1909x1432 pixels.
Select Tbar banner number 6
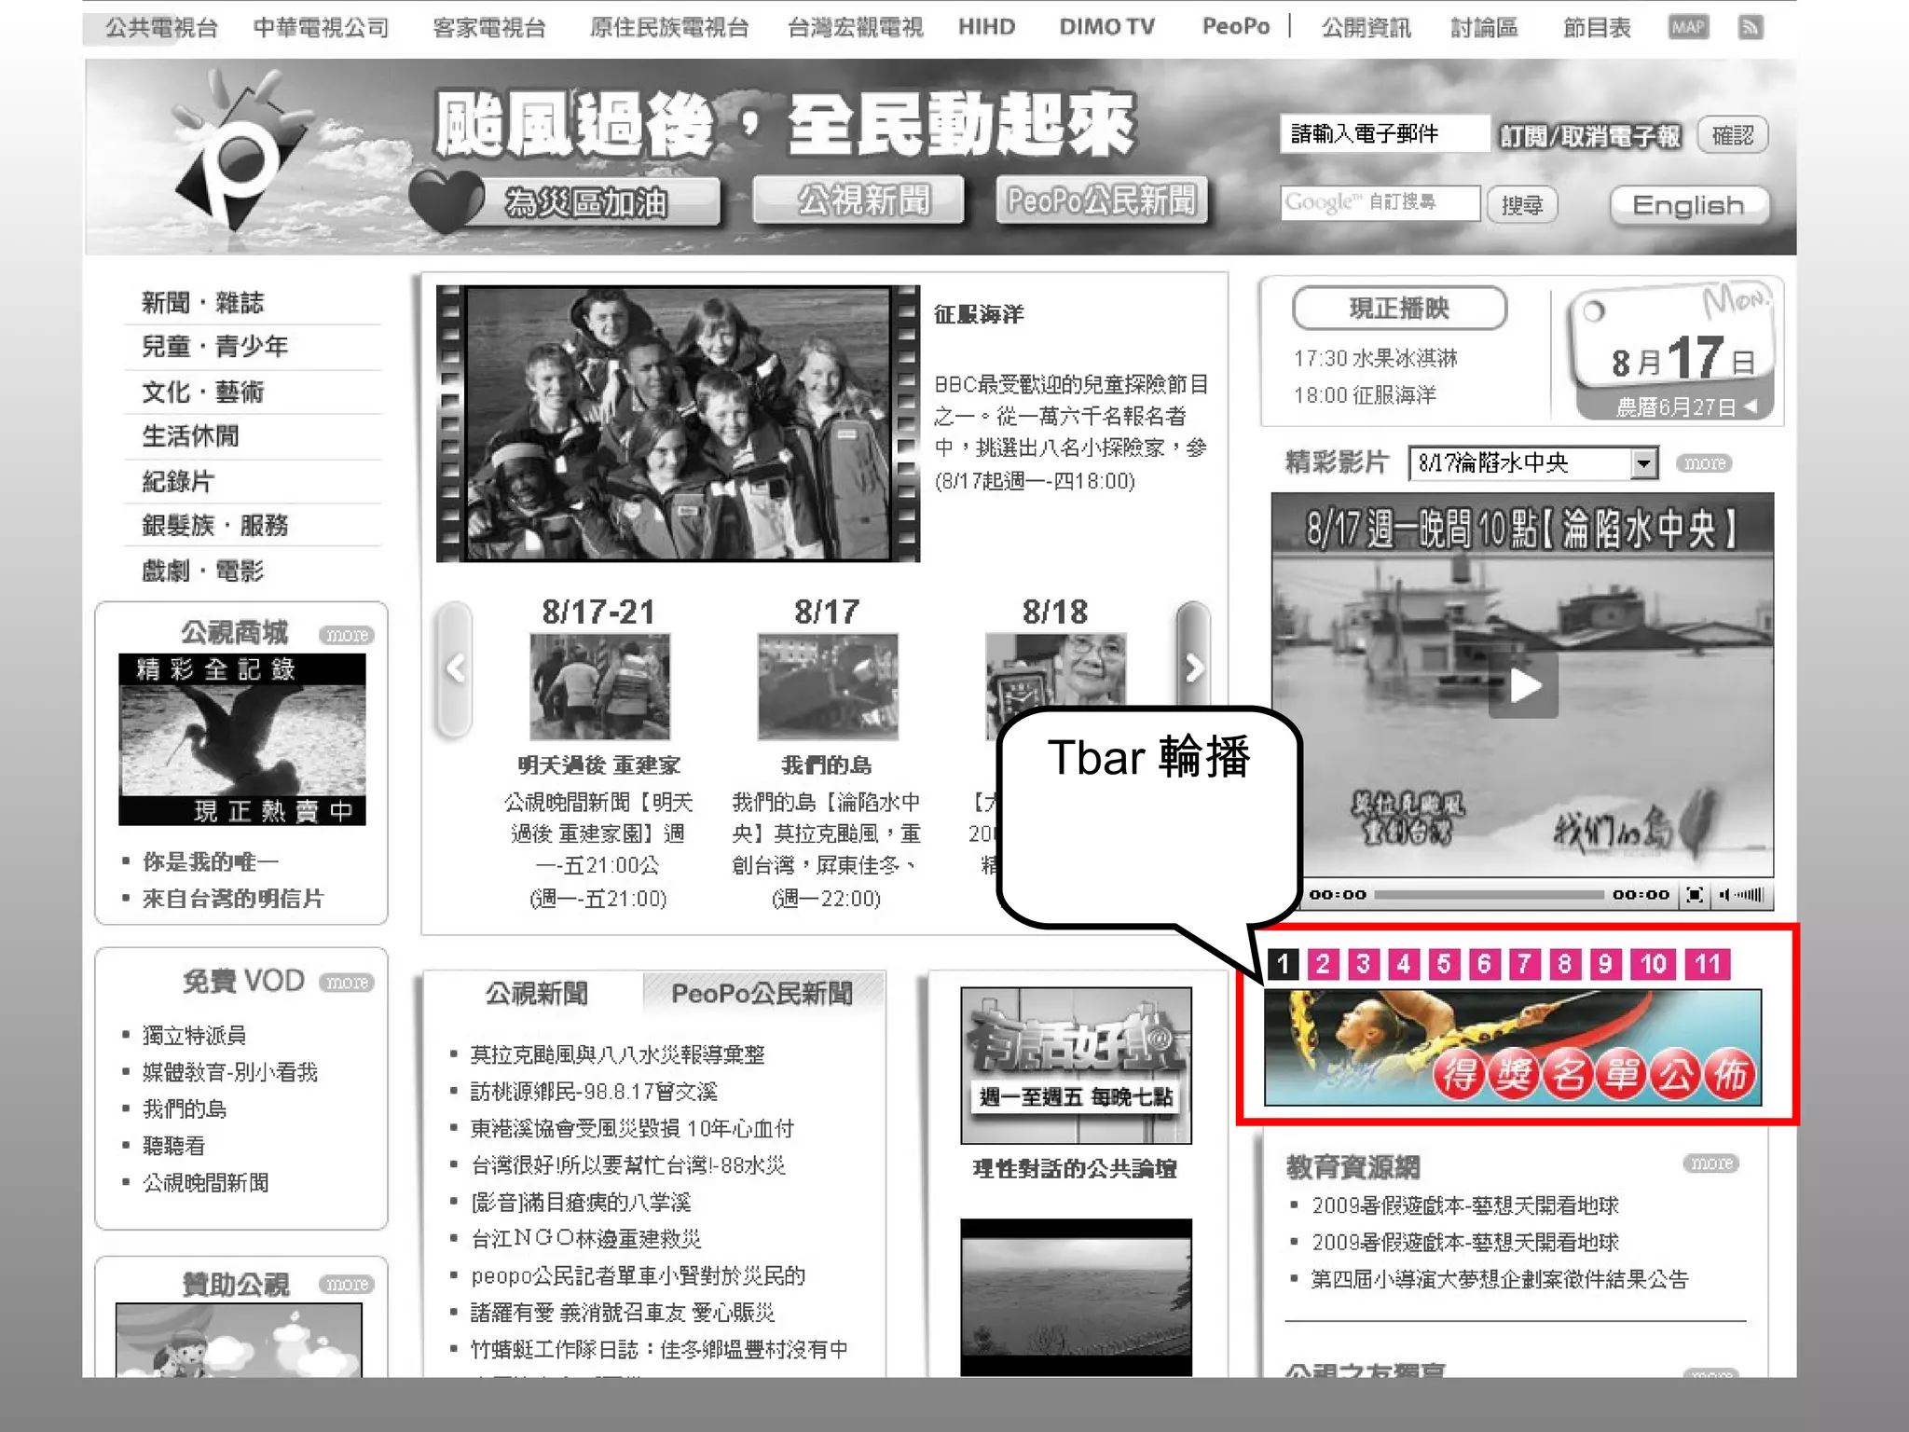[1484, 964]
